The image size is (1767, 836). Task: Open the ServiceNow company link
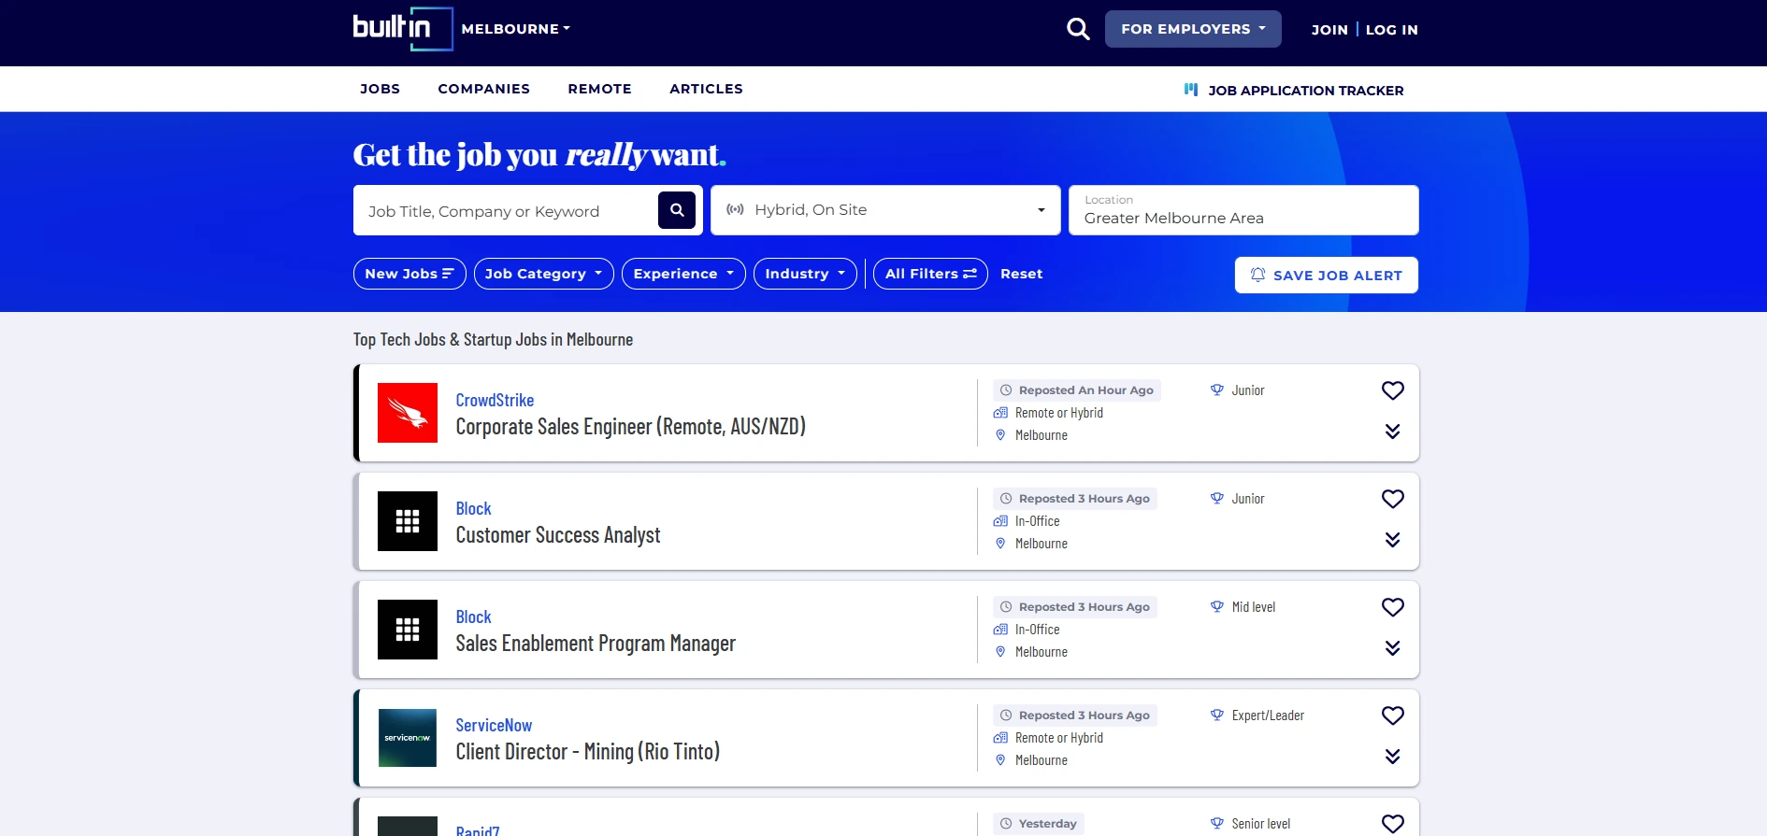(x=494, y=725)
